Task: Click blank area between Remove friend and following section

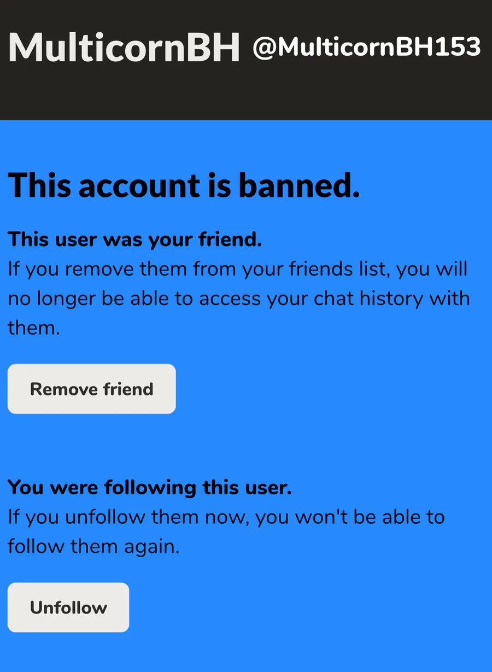Action: (246, 443)
